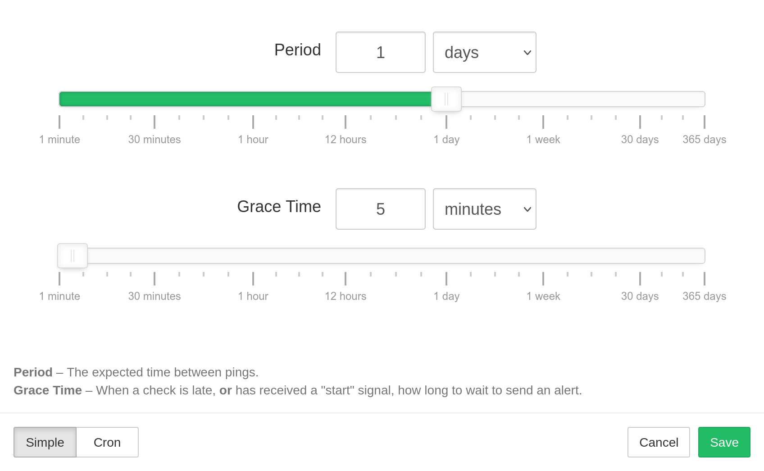This screenshot has width=764, height=471.
Task: Switch to the Cron schedule mode
Action: point(107,442)
